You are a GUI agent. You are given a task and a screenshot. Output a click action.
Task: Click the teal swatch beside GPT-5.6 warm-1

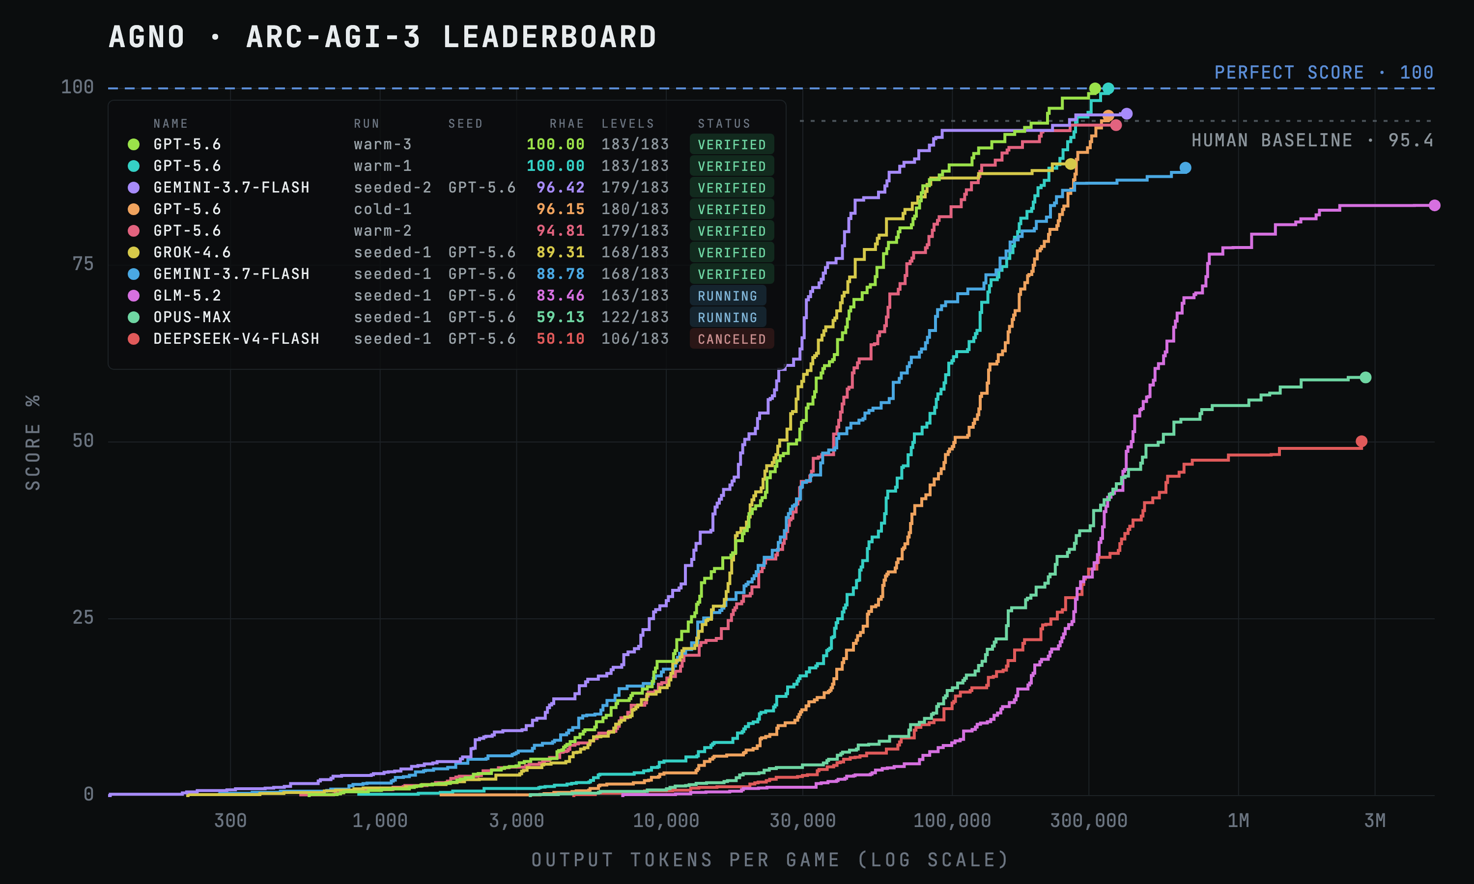click(134, 166)
